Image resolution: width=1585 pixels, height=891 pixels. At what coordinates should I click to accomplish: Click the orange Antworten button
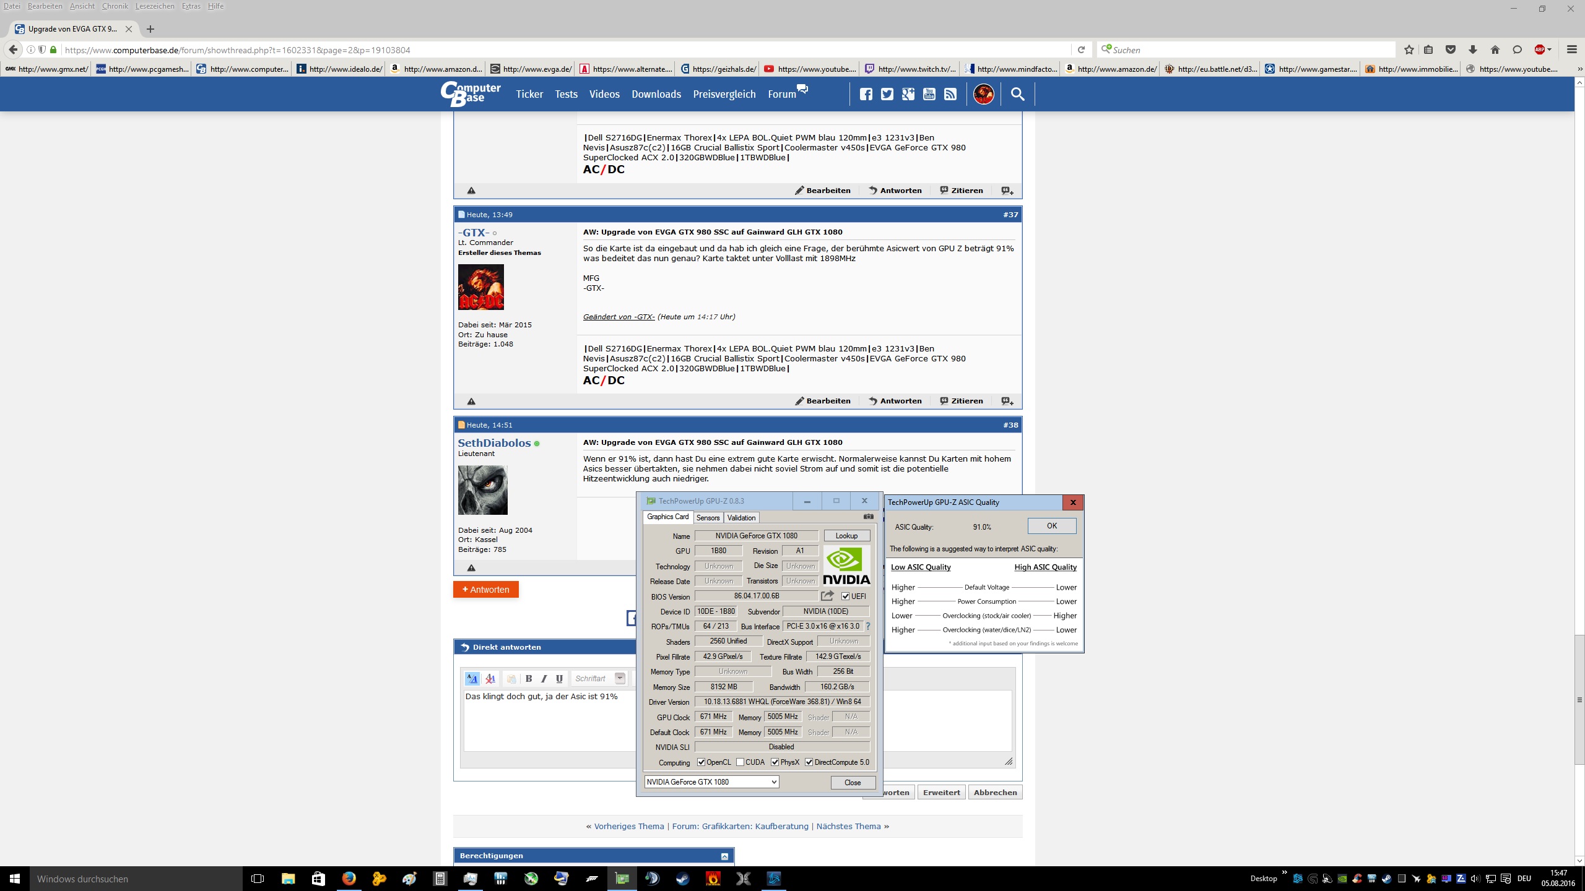click(x=485, y=590)
